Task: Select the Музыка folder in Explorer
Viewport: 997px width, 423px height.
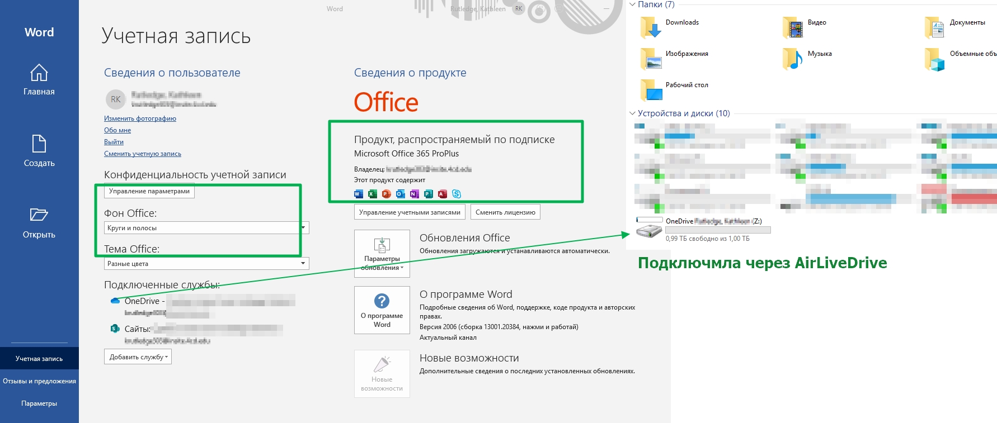Action: (x=808, y=58)
